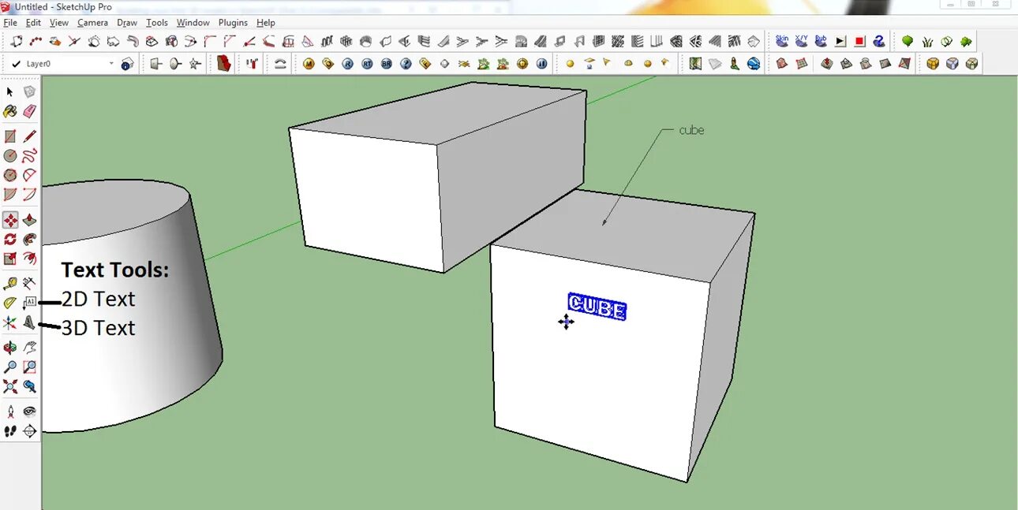
Task: Click the Bub plugin button
Action: point(821,41)
